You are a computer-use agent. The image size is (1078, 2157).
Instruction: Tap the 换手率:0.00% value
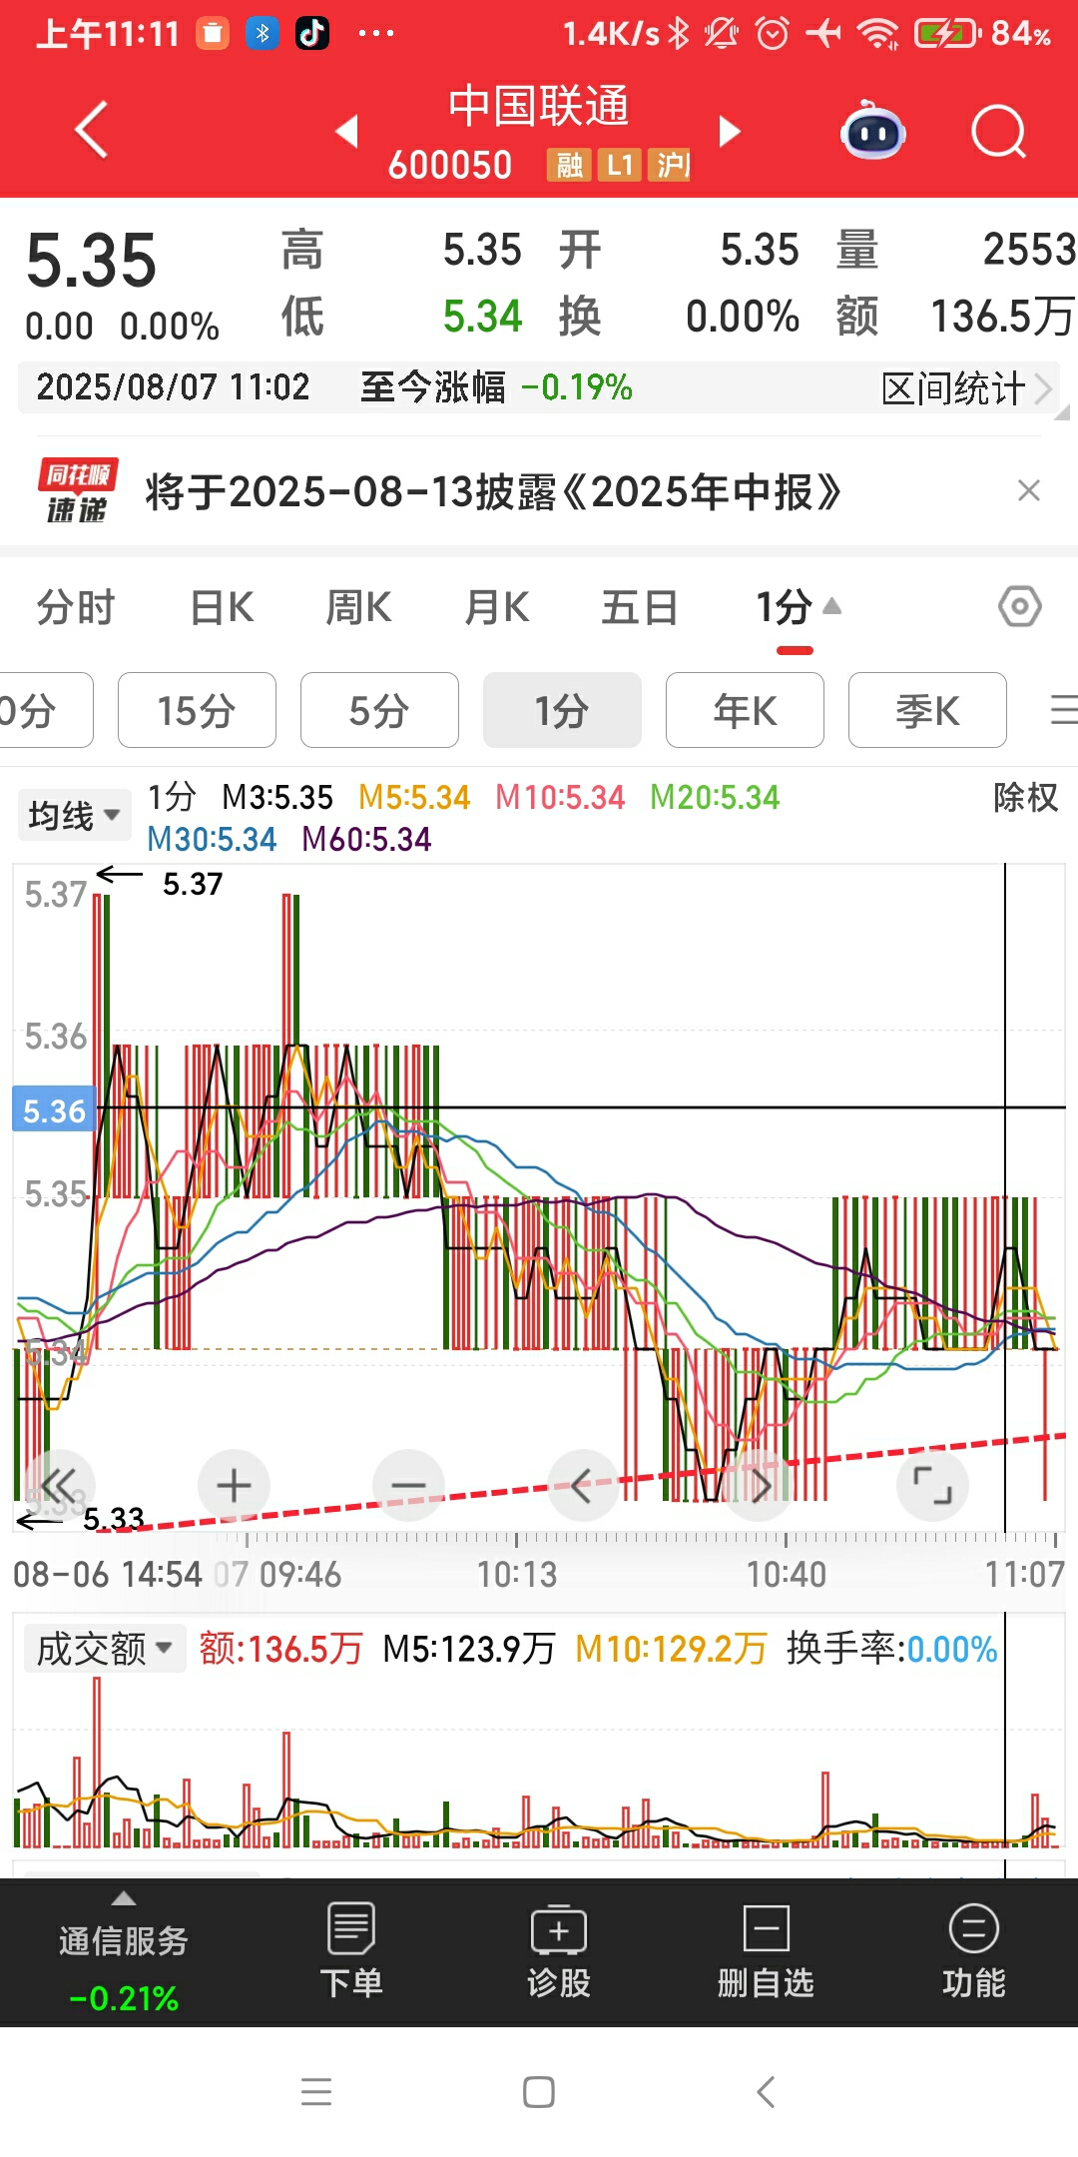click(891, 1649)
